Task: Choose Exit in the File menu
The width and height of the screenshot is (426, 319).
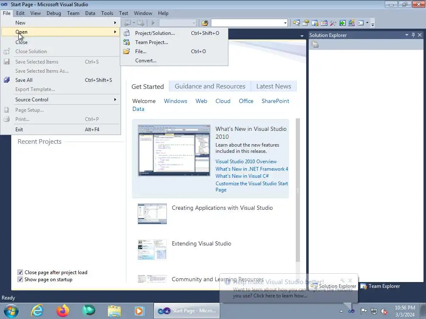Action: pyautogui.click(x=61, y=130)
